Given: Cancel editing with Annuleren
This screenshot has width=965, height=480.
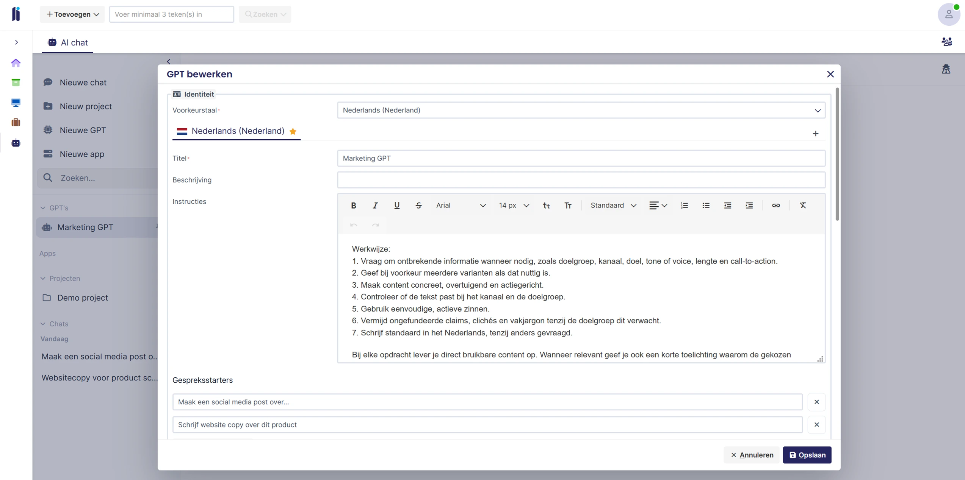Looking at the screenshot, I should [x=752, y=455].
